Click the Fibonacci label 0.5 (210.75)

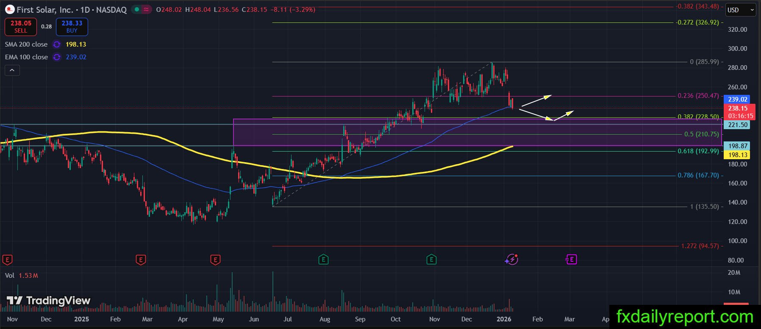(702, 134)
